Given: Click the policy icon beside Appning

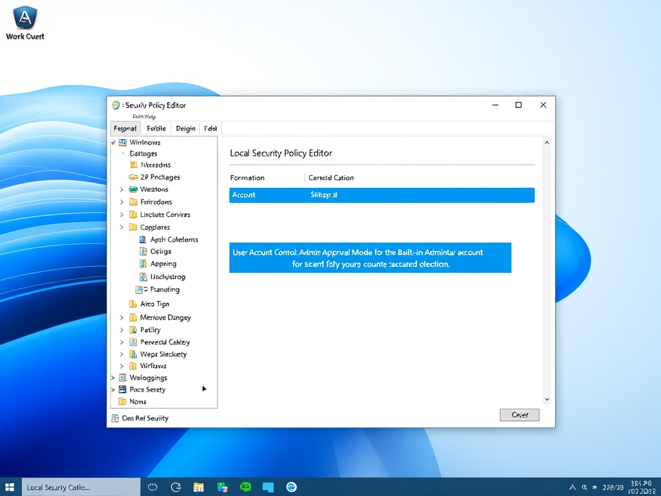Looking at the screenshot, I should coord(143,263).
